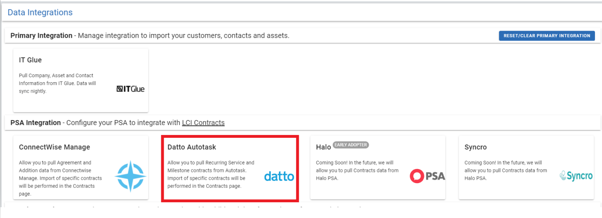Select the Datto Autotask card title

[x=192, y=147]
